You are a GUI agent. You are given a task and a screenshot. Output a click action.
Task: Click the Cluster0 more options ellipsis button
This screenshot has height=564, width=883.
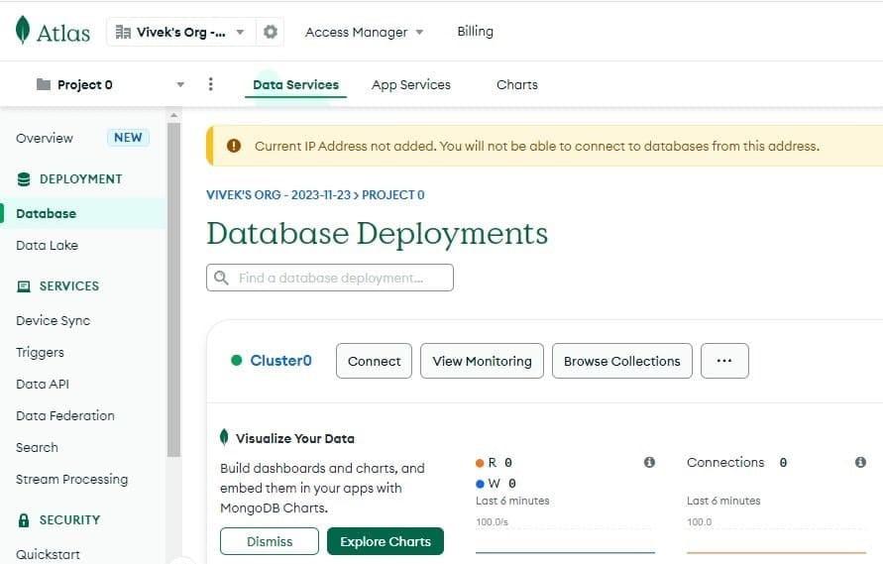[x=723, y=361]
